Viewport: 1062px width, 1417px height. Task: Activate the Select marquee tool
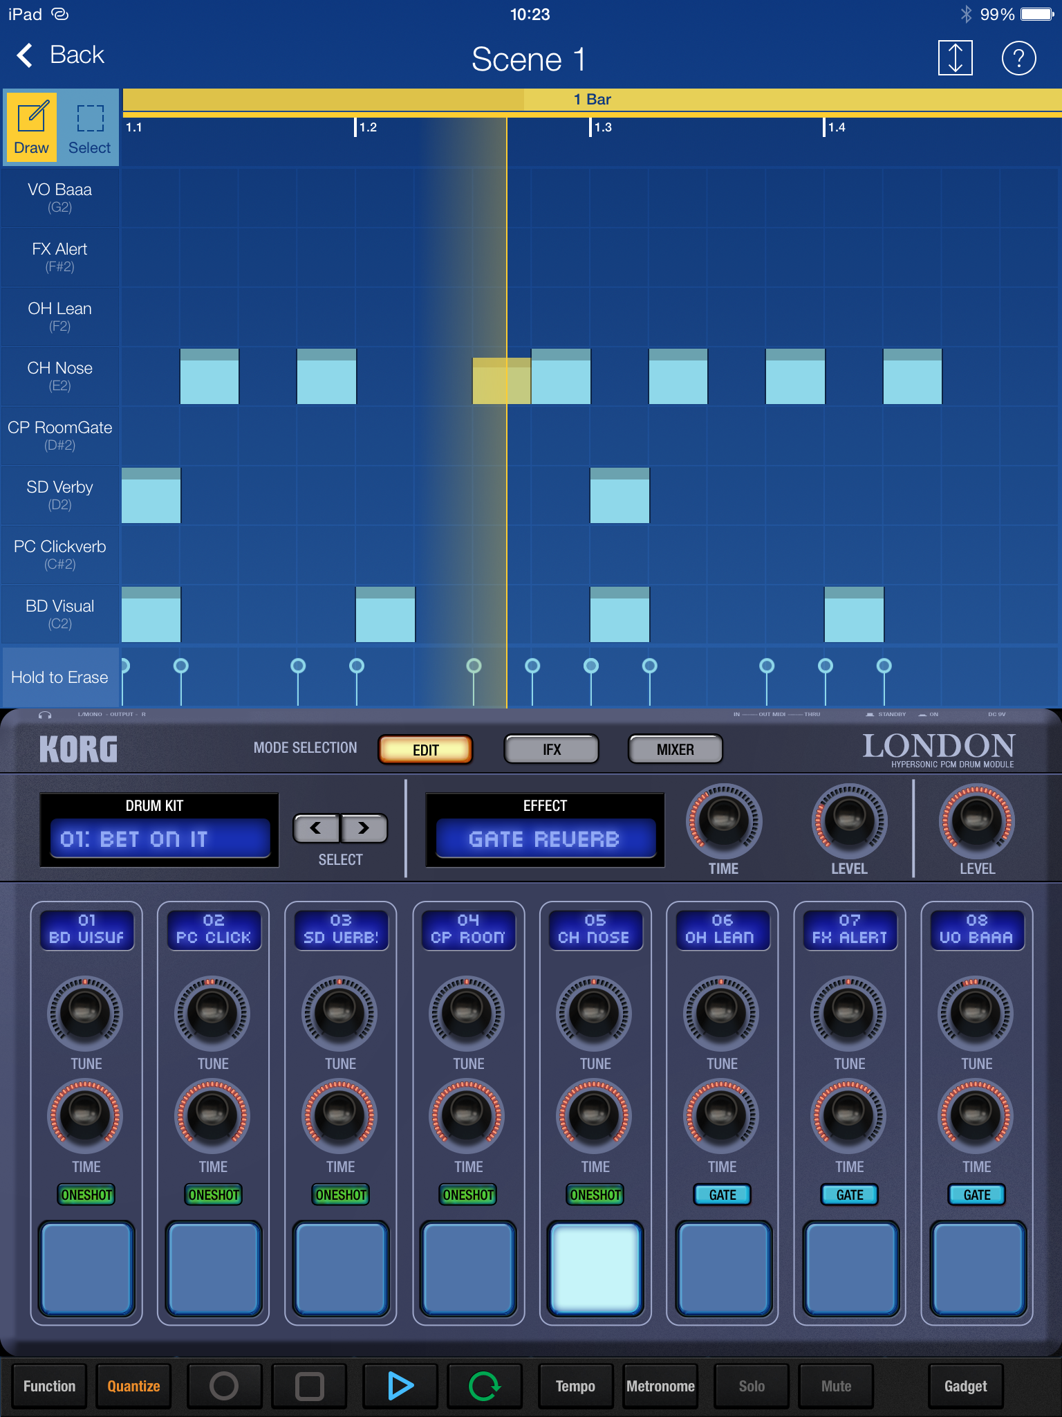pyautogui.click(x=90, y=127)
